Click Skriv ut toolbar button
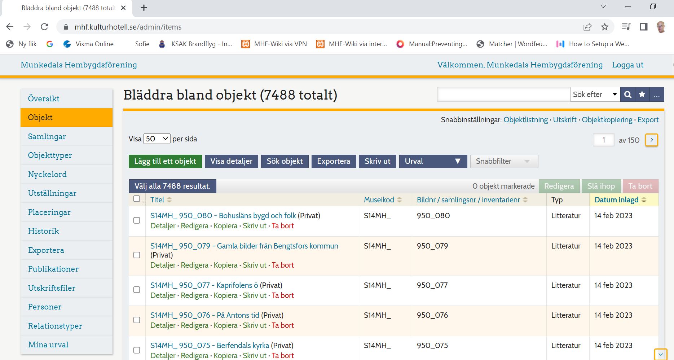The image size is (674, 360). (x=378, y=161)
